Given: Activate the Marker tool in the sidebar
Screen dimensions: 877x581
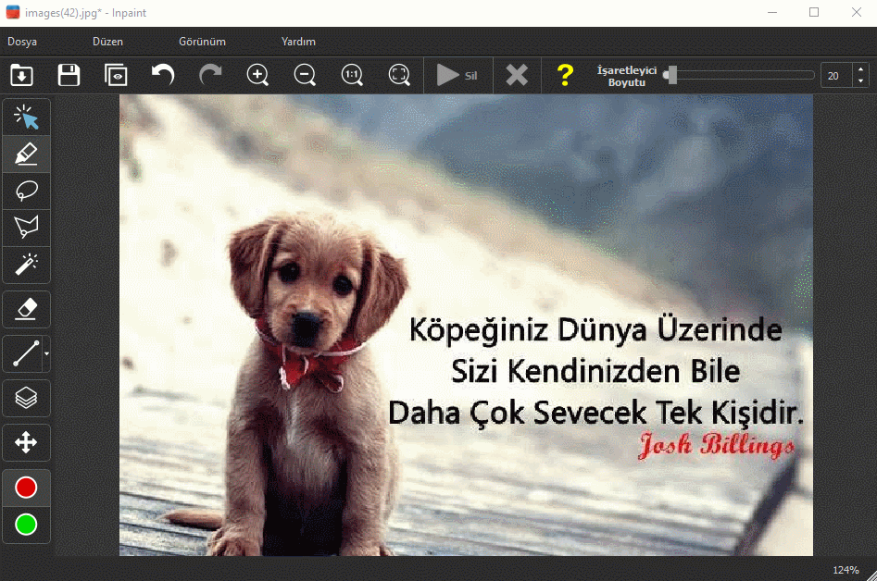Looking at the screenshot, I should (x=26, y=154).
